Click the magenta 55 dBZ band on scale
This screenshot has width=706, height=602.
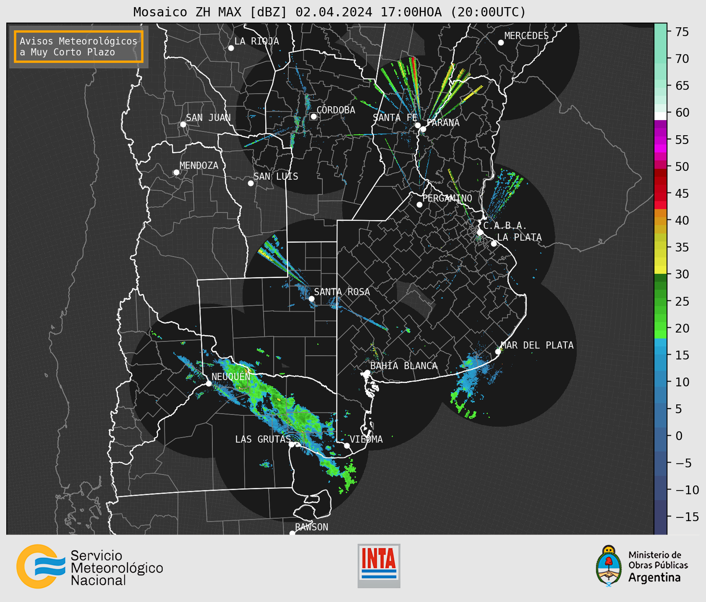tap(660, 139)
